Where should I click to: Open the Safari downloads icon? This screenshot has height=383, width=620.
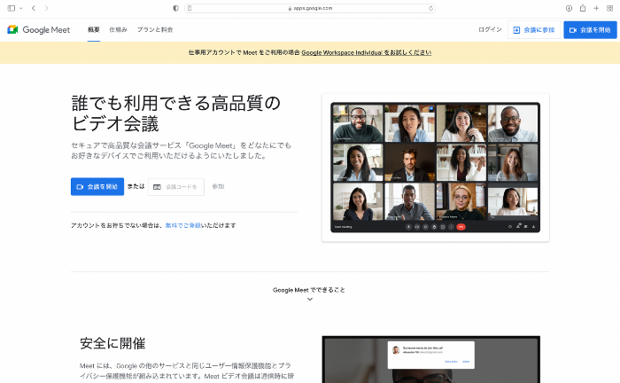569,8
